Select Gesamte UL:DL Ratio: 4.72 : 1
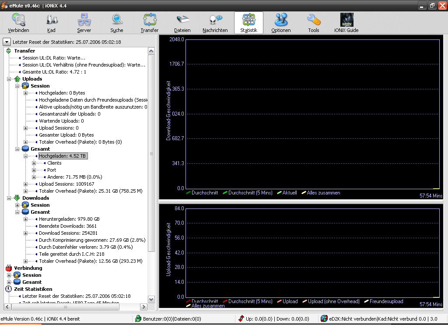Image resolution: width=448 pixels, height=325 pixels. (54, 72)
